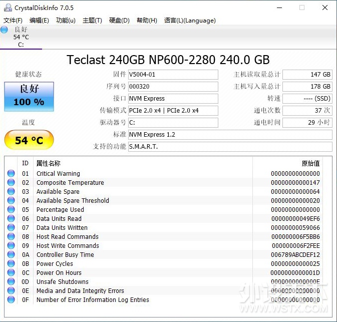Click the status orb for Data Units Written

tap(11, 227)
